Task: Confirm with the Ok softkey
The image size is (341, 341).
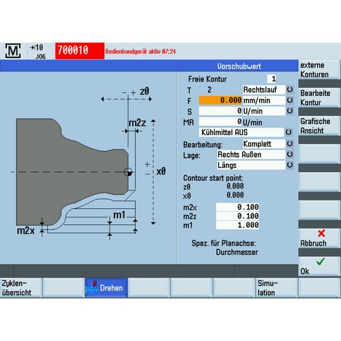Action: coord(319,267)
